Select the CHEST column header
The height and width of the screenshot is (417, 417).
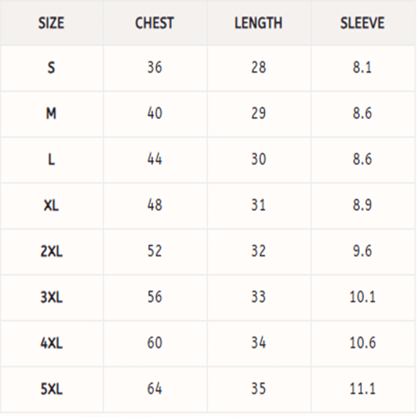tap(154, 23)
